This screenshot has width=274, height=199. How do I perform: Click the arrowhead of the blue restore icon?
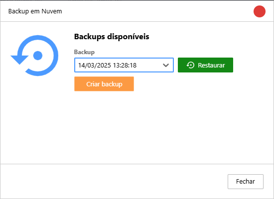tap(19, 60)
